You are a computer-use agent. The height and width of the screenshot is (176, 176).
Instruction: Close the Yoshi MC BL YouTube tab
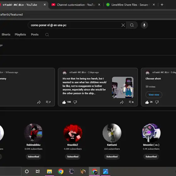click(x=45, y=5)
